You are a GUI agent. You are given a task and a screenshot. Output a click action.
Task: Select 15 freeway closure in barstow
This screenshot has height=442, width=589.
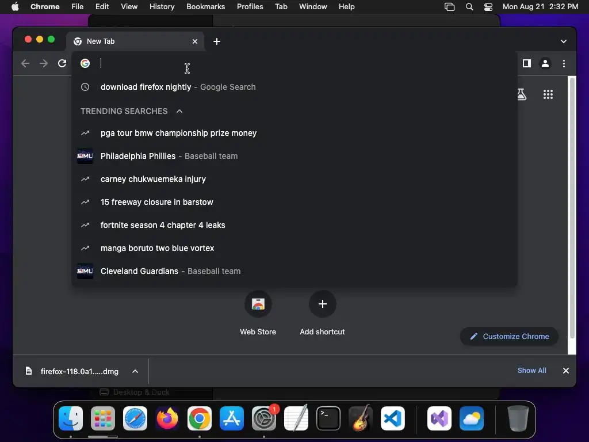click(x=294, y=202)
